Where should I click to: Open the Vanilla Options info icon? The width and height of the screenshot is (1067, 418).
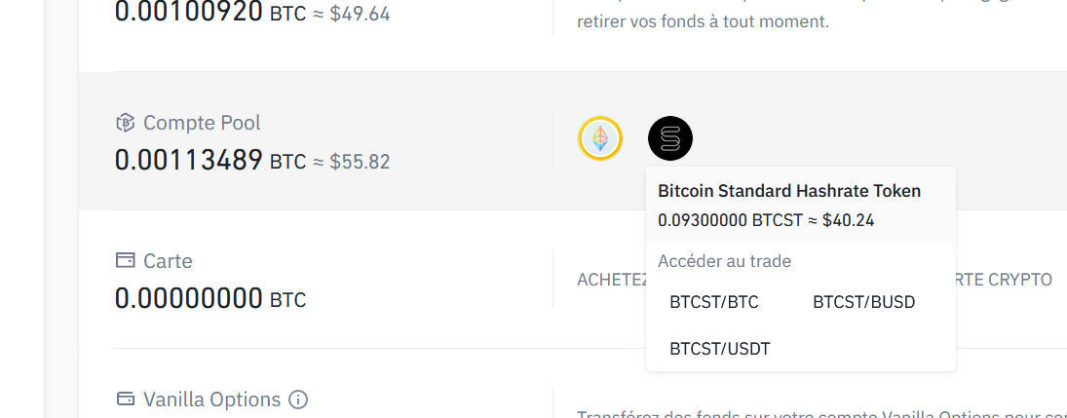point(298,399)
